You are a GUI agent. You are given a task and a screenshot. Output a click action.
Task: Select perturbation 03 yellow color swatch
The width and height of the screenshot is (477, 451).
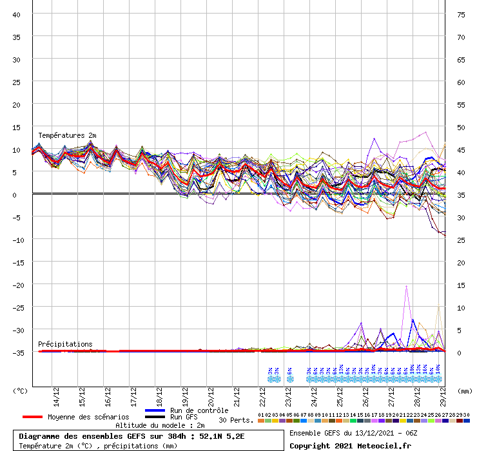pyautogui.click(x=275, y=421)
